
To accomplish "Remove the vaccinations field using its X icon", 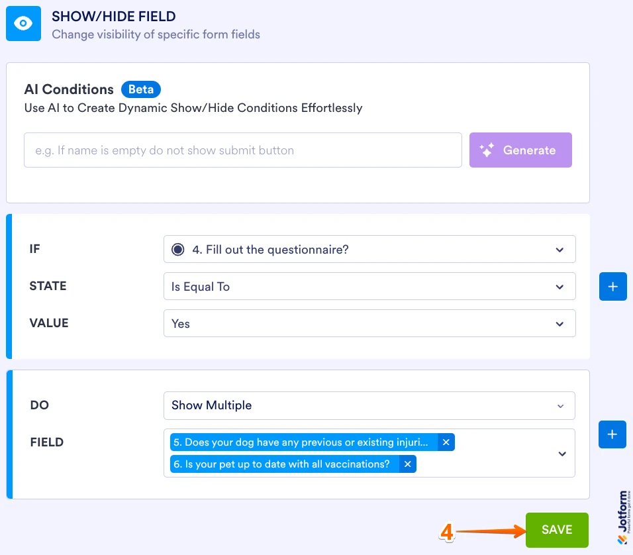I will [407, 464].
